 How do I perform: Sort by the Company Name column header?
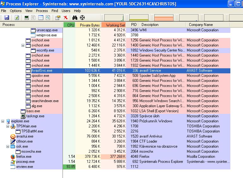tap(208, 25)
